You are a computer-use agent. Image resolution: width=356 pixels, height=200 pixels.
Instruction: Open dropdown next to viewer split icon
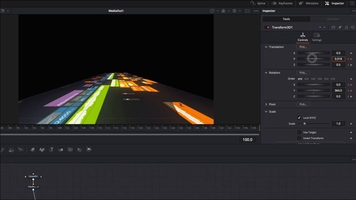[x=217, y=11]
